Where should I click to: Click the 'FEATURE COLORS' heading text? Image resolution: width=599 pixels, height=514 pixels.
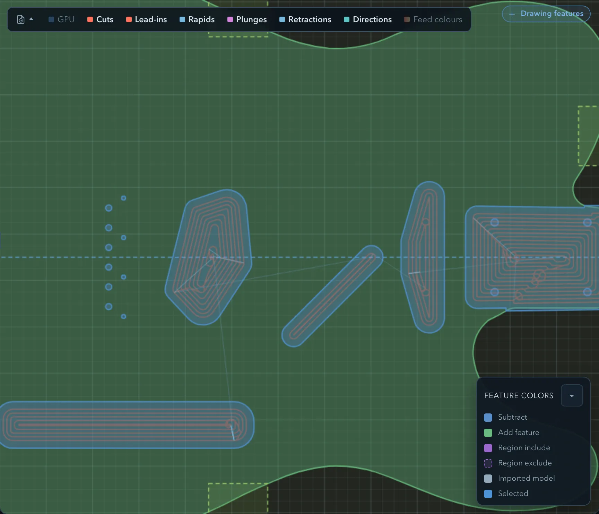(519, 395)
